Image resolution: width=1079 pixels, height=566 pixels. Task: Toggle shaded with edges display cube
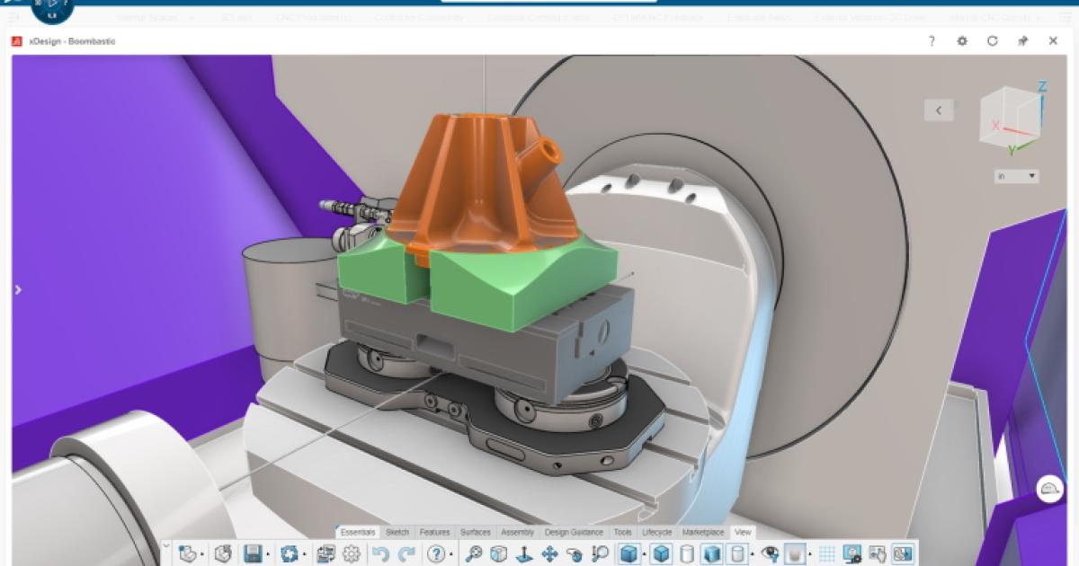pos(629,554)
